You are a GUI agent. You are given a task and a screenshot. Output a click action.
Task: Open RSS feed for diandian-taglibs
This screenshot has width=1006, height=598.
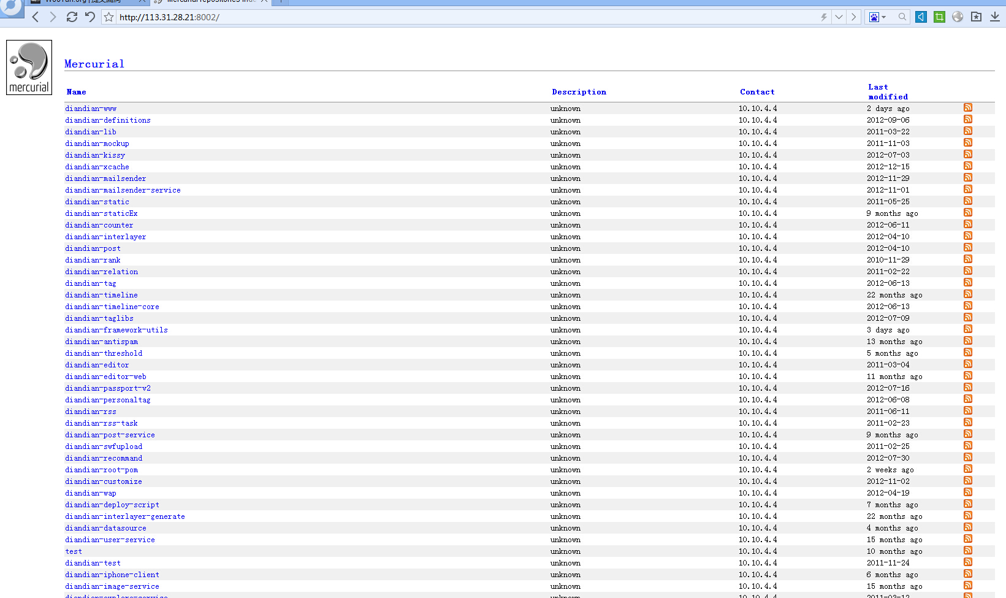(968, 317)
